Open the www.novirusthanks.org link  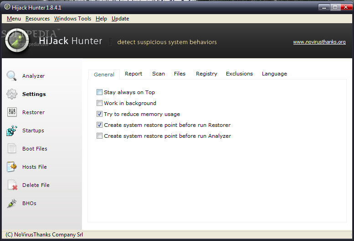pyautogui.click(x=319, y=42)
